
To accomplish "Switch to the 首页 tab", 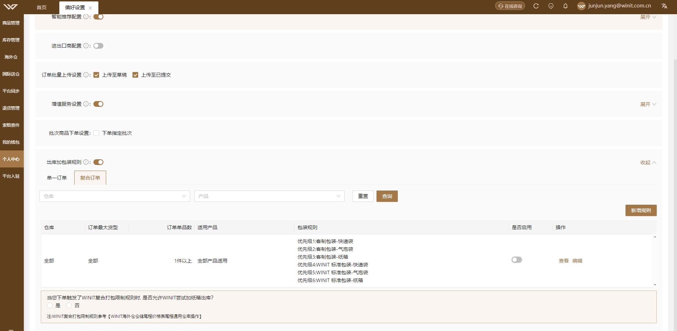I will click(42, 7).
